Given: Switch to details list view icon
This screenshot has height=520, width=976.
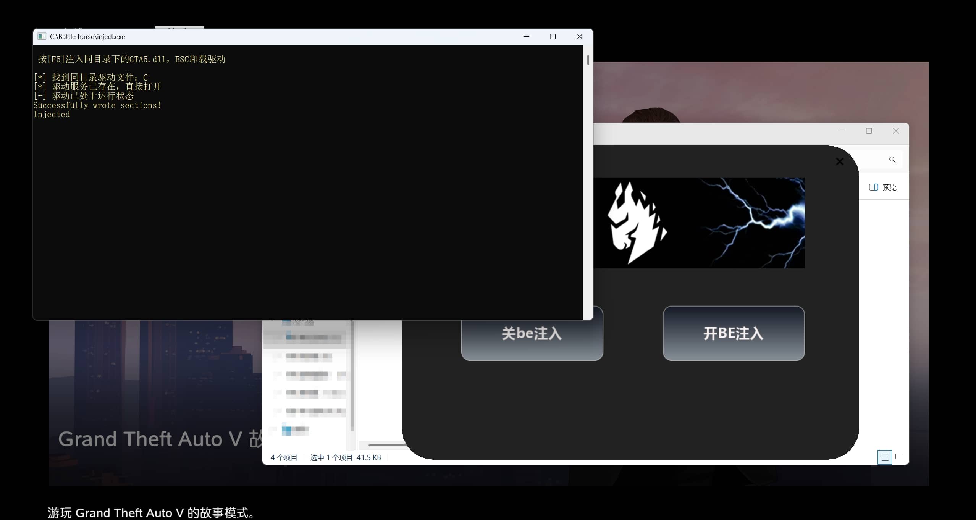Looking at the screenshot, I should pyautogui.click(x=884, y=457).
